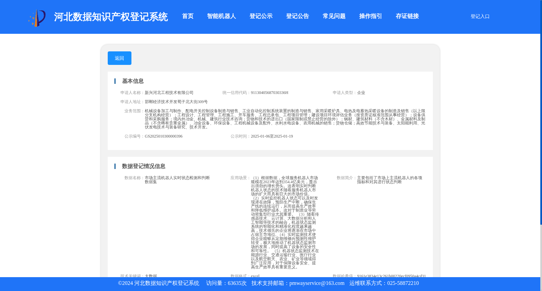Select publicity number GS2025010300000396
Screen dimensions: 542x291
tap(164, 136)
